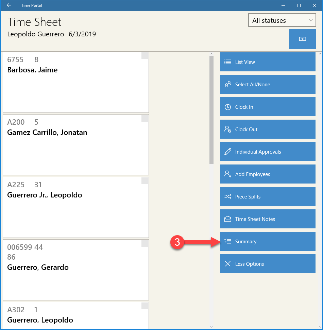Click the pencil icon on Individual Approvals
This screenshot has width=323, height=330.
pyautogui.click(x=227, y=152)
